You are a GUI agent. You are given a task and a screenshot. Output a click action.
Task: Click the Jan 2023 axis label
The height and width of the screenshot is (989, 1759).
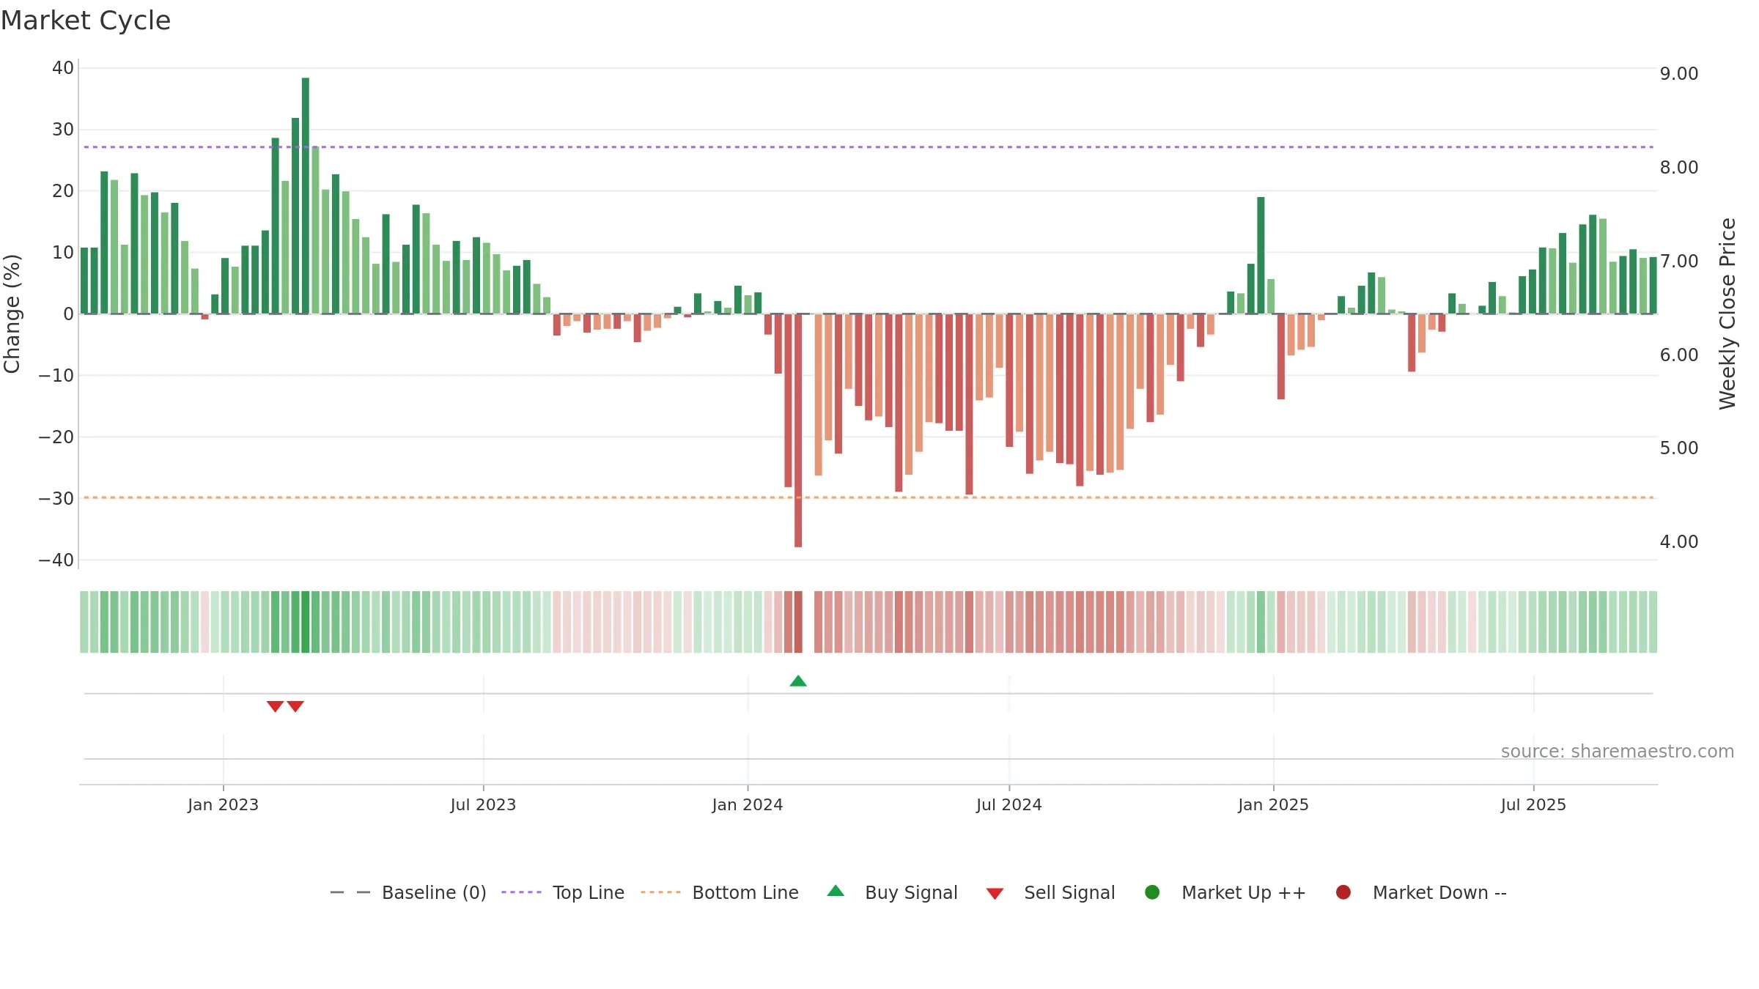223,804
